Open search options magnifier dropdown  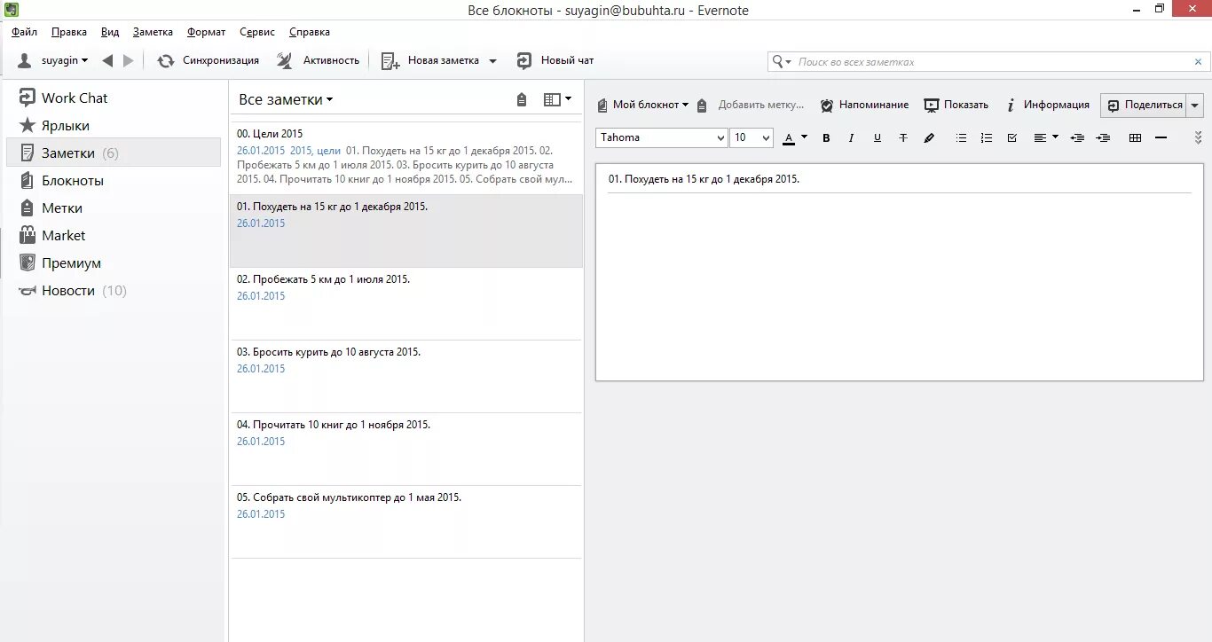(782, 62)
